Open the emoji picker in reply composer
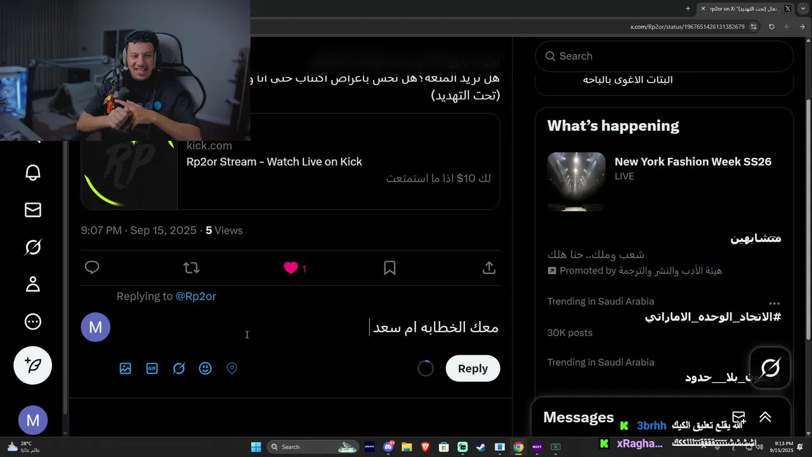This screenshot has height=457, width=812. [206, 368]
